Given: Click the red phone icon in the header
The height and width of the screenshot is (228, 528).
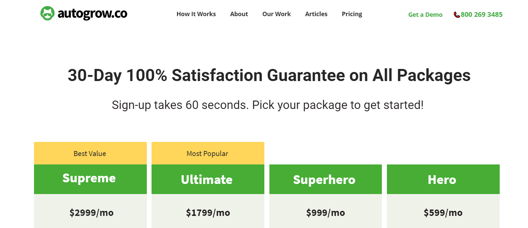Looking at the screenshot, I should coord(457,15).
